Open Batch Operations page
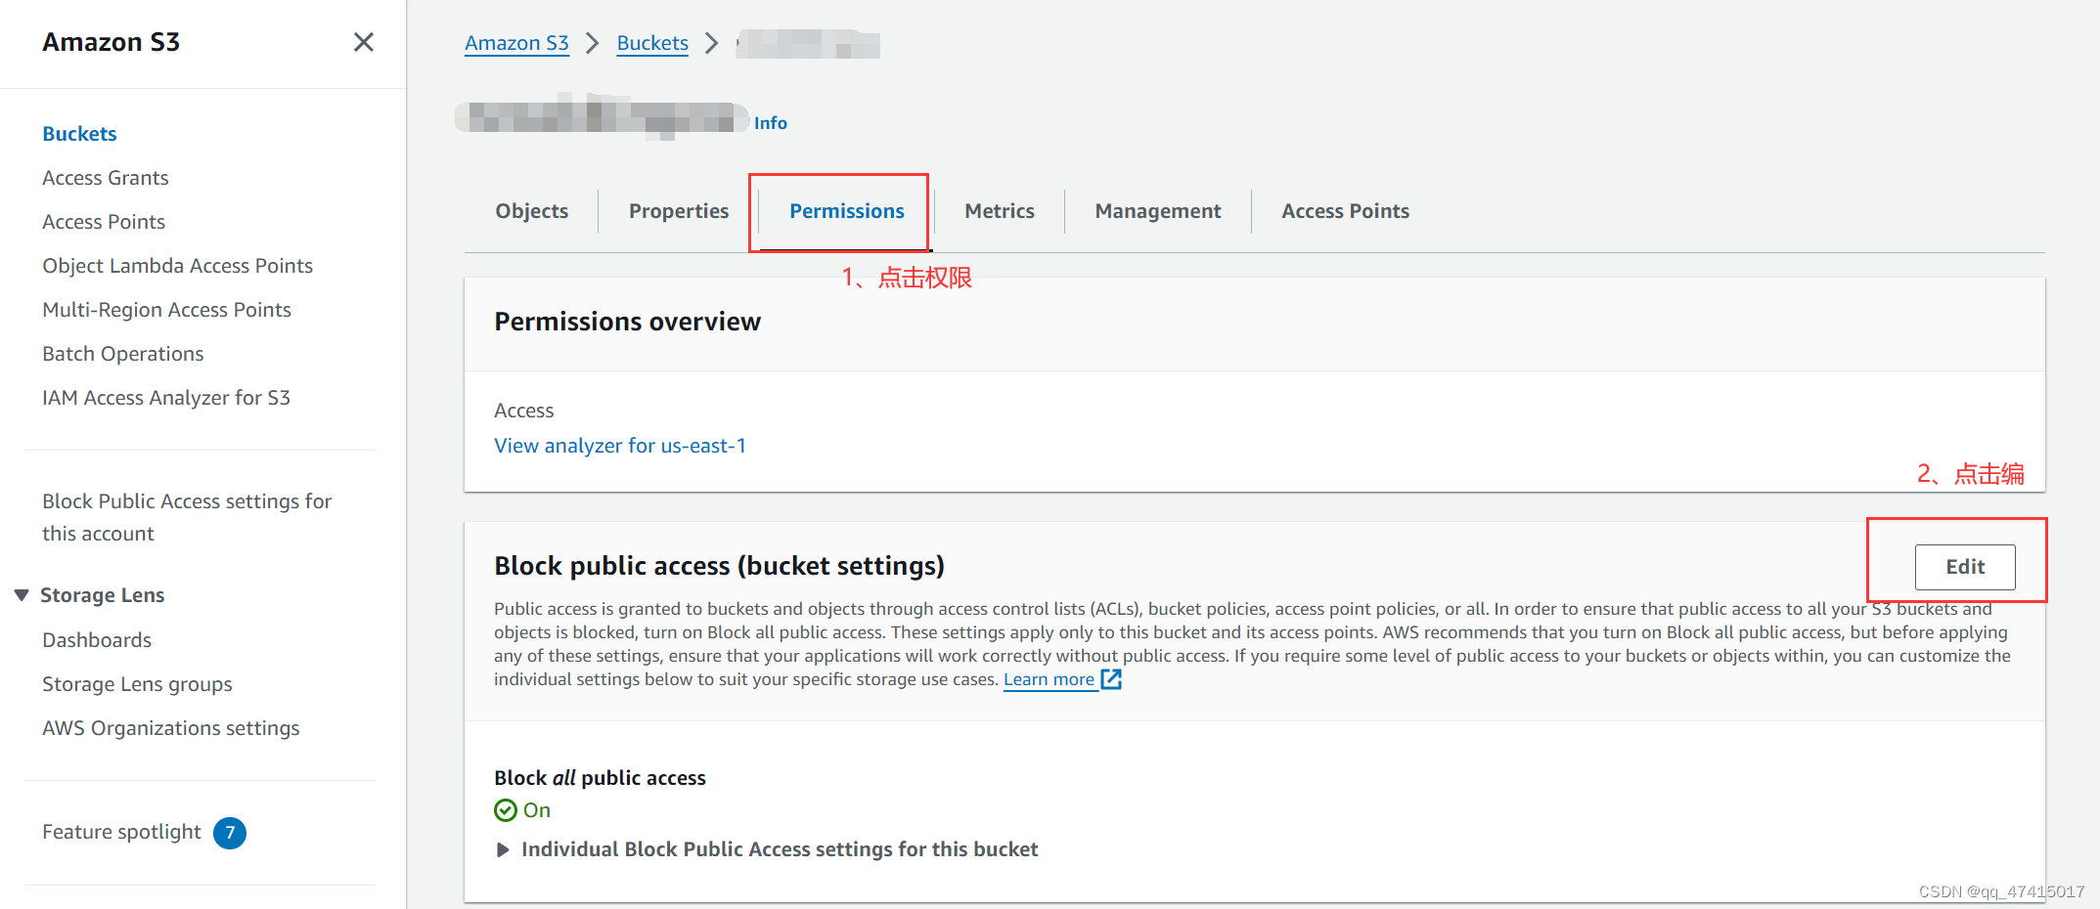This screenshot has height=909, width=2100. tap(123, 354)
